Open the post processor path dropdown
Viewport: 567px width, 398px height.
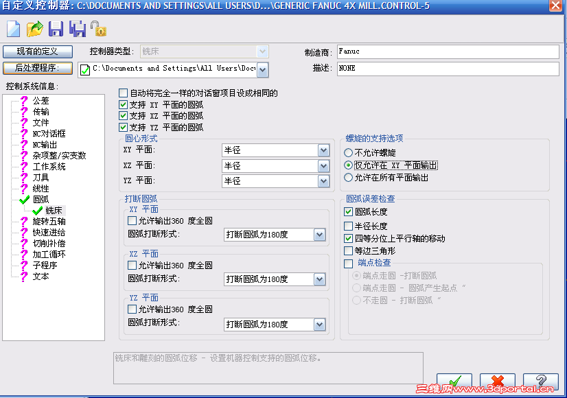pos(262,70)
